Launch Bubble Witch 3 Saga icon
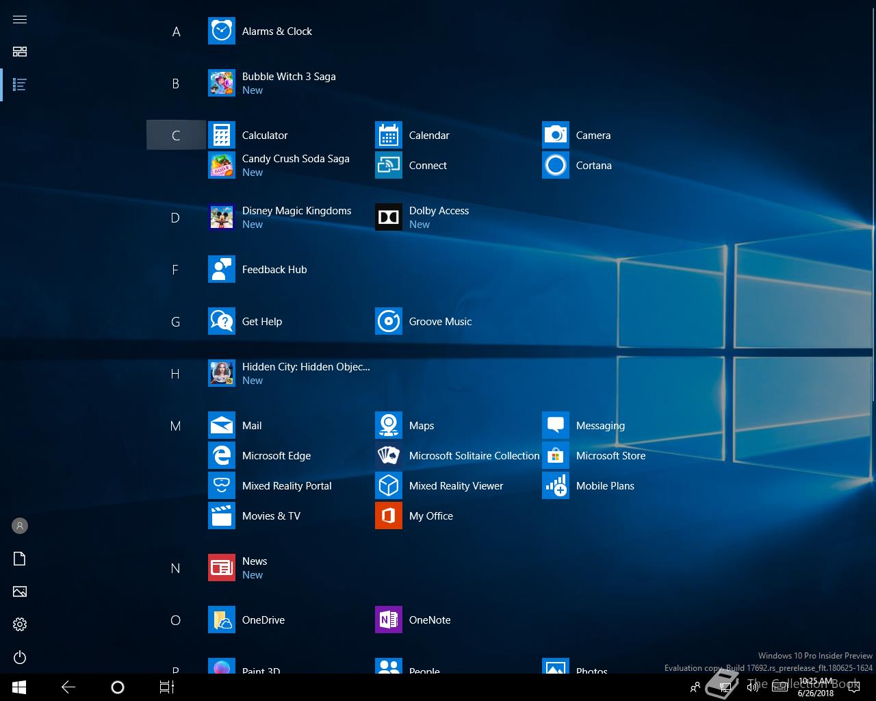This screenshot has width=876, height=701. tap(222, 84)
